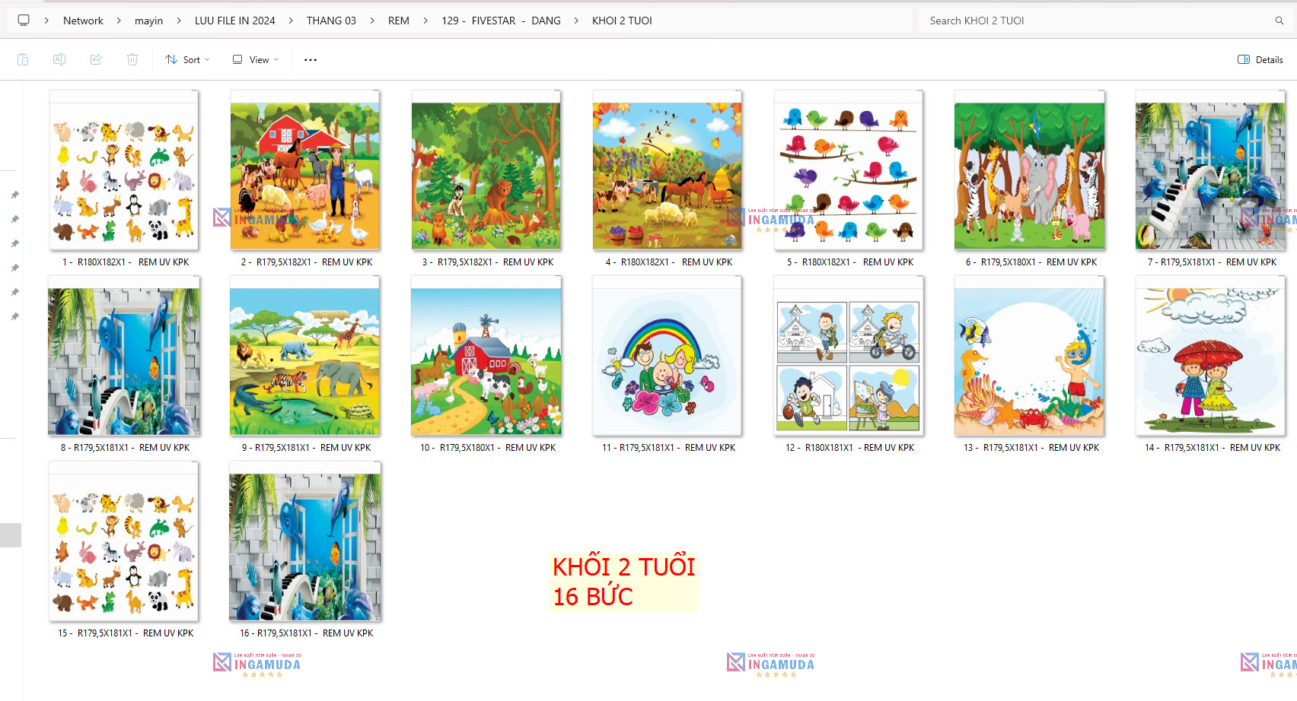Viewport: 1297px width, 701px height.
Task: Open the View dropdown
Action: click(256, 59)
